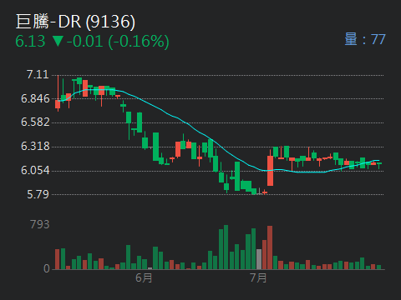Click the 6.582 price axis label
This screenshot has height=300, width=401.
coord(35,122)
